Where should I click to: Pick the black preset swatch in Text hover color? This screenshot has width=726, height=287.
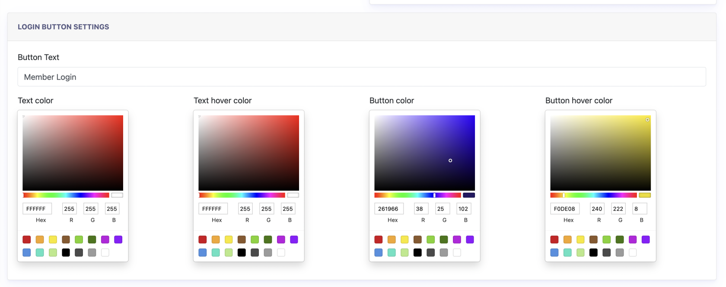(242, 252)
